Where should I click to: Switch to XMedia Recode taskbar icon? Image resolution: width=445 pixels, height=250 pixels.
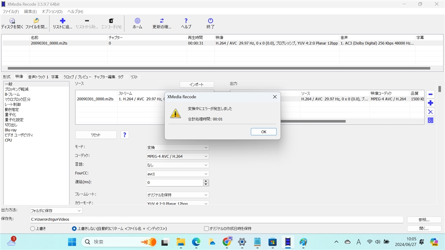pyautogui.click(x=288, y=242)
